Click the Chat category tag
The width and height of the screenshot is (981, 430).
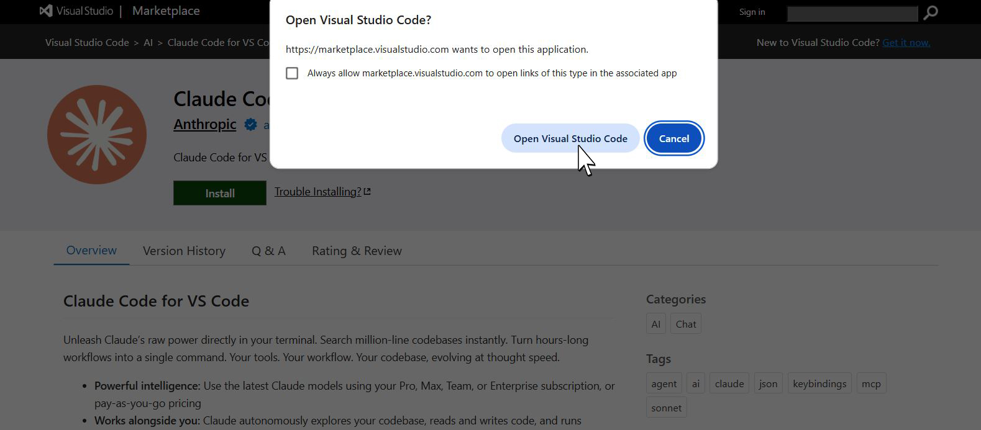685,324
